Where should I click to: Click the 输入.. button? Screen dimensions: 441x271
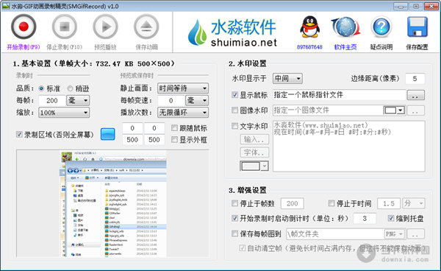tap(254, 139)
